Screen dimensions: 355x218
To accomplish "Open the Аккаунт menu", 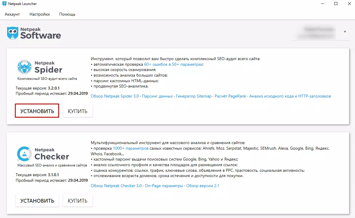I will coord(12,14).
